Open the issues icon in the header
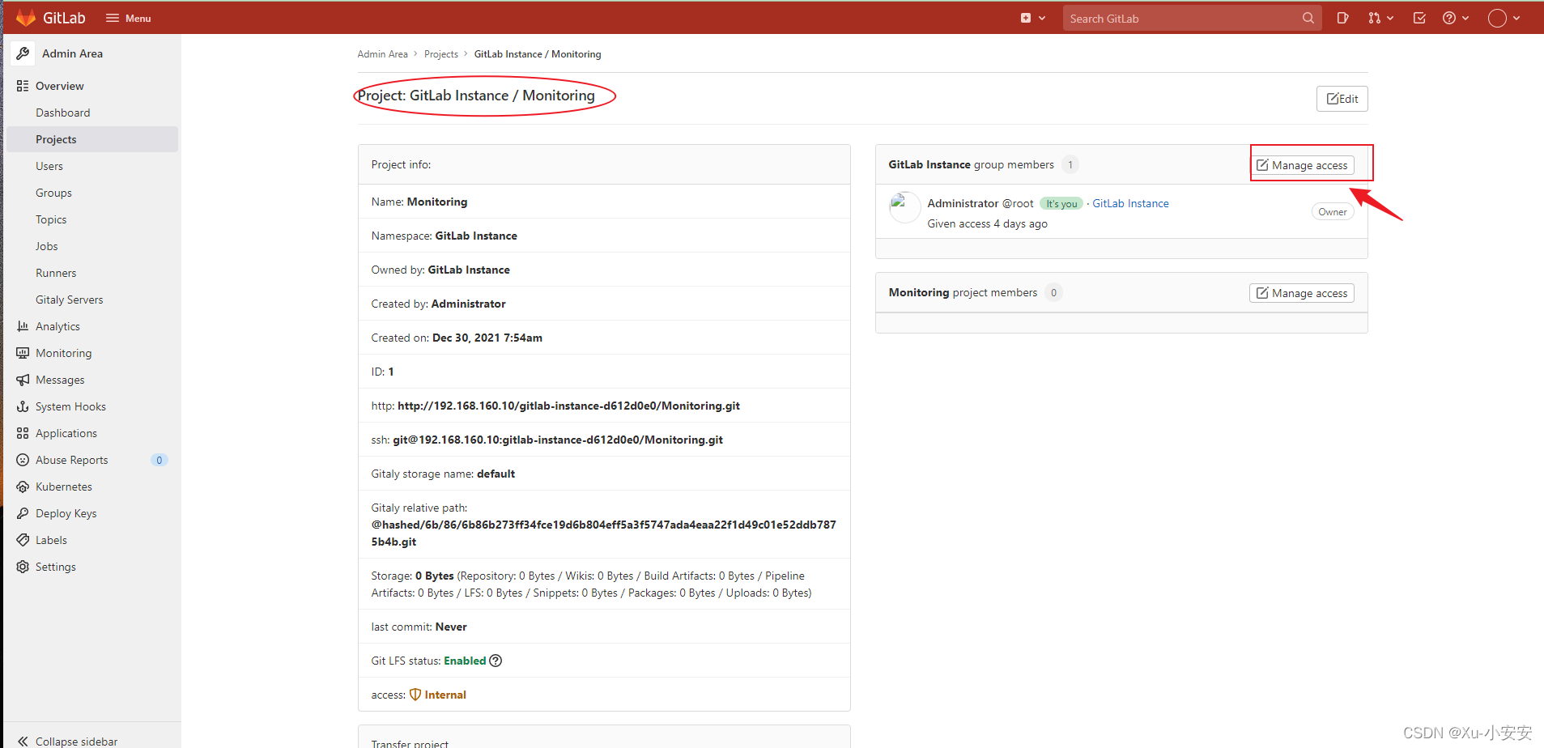Image resolution: width=1544 pixels, height=748 pixels. point(1342,17)
